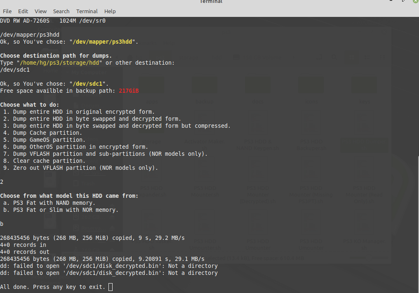Open the Terminal menu
Screen dimensions: 419x293
(87, 11)
